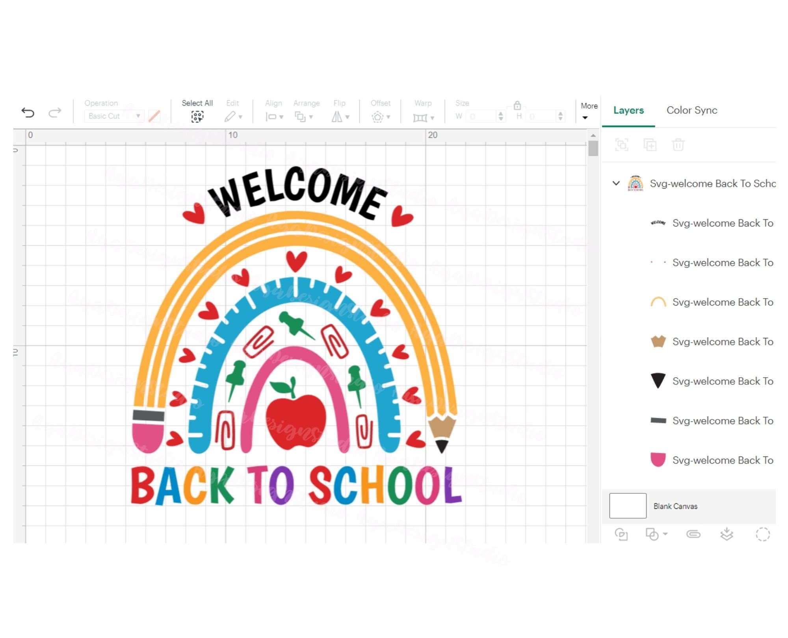Switch to the Color Sync tab
Image resolution: width=788 pixels, height=638 pixels.
click(x=691, y=111)
